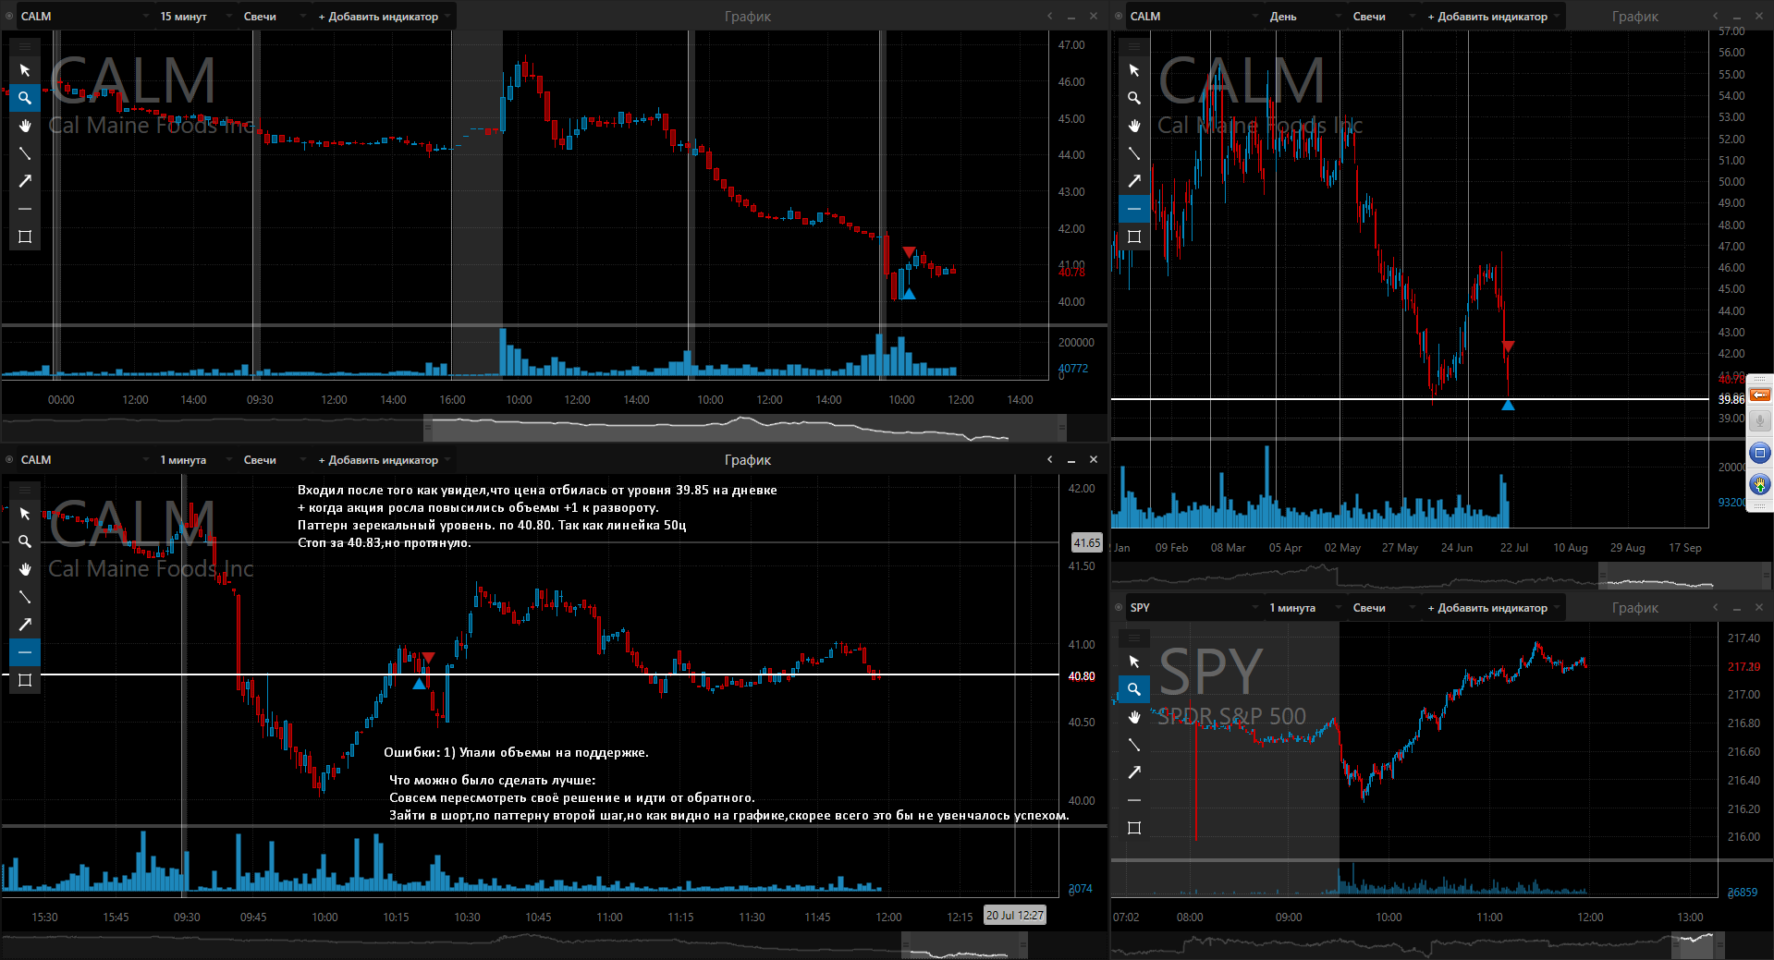1774x960 pixels.
Task: Select the arrow drawing tool in CALM 15-minute chart
Action: 25,181
